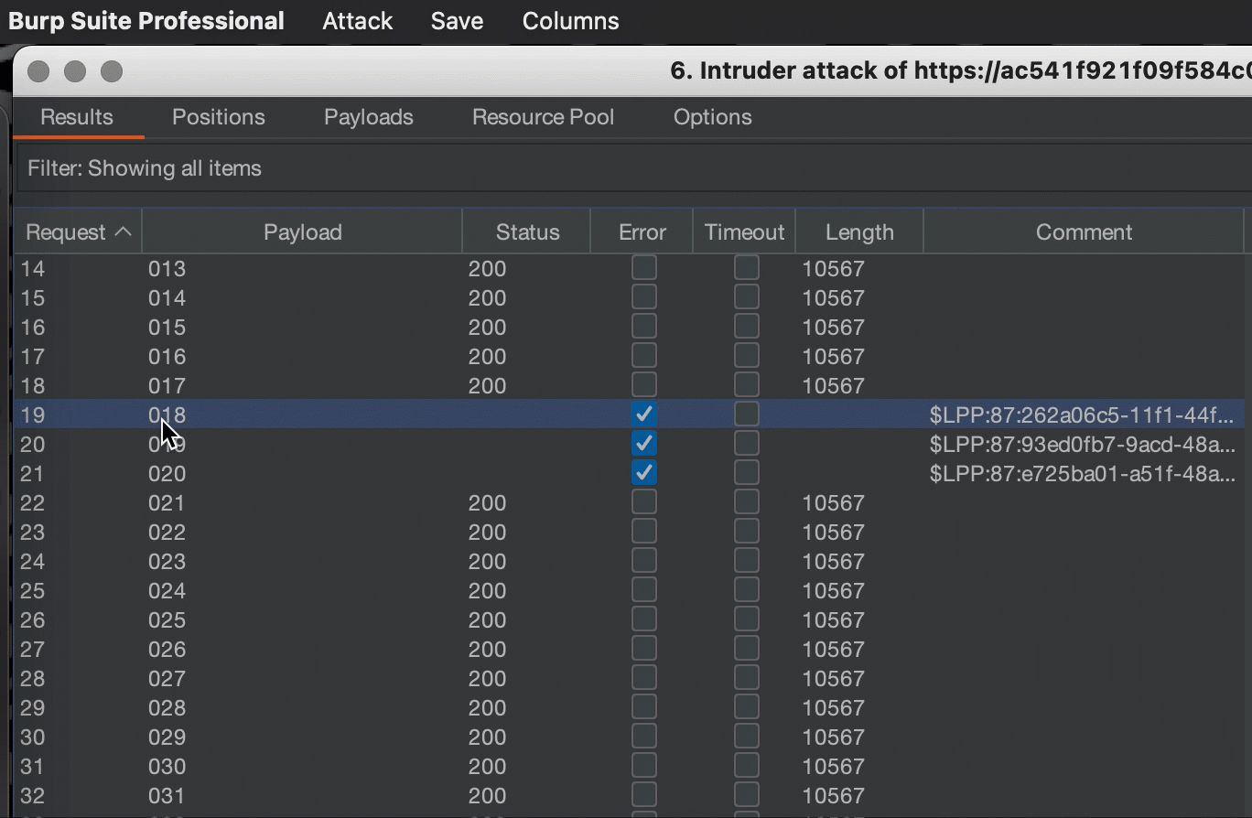Image resolution: width=1252 pixels, height=818 pixels.
Task: Select payload 028 cell
Action: (x=167, y=708)
